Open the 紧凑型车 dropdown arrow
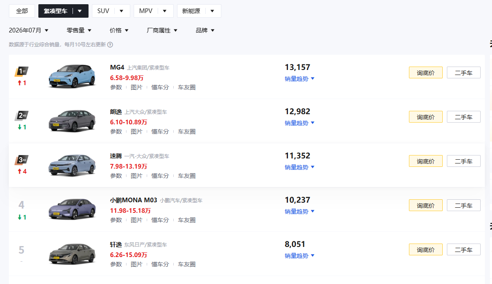This screenshot has width=492, height=284. pyautogui.click(x=80, y=11)
